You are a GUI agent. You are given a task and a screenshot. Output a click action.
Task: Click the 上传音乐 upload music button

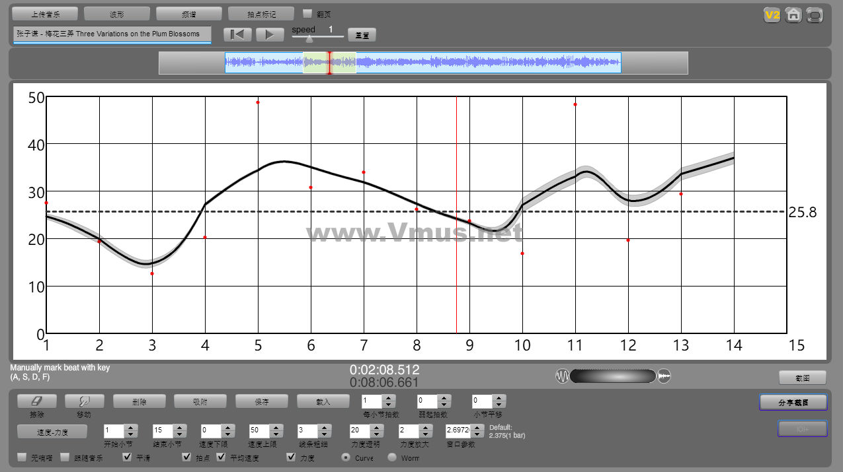[45, 14]
